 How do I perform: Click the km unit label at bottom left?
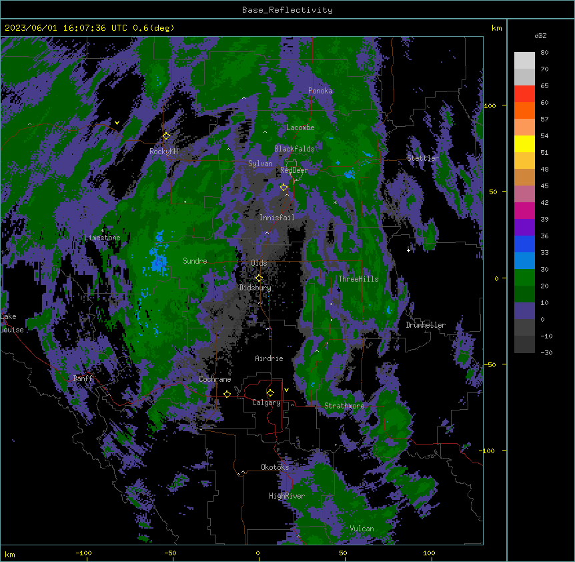click(x=10, y=555)
